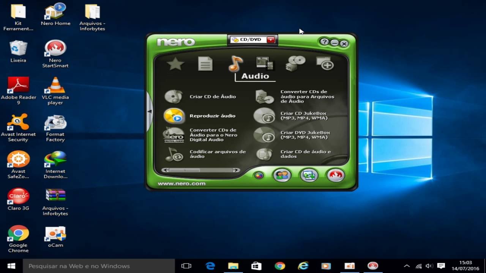Choose Converter CDs de áudio para Arquivos text

coord(307,97)
